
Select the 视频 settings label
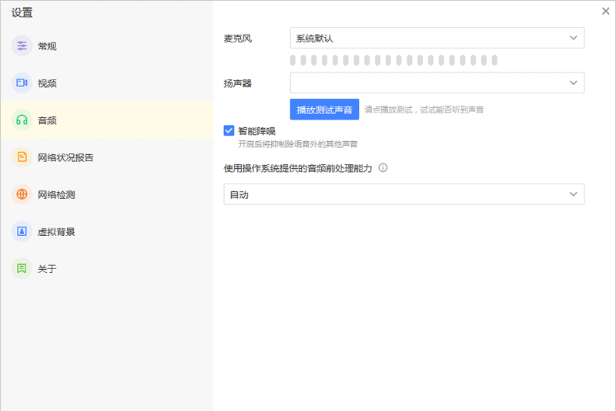pyautogui.click(x=47, y=83)
